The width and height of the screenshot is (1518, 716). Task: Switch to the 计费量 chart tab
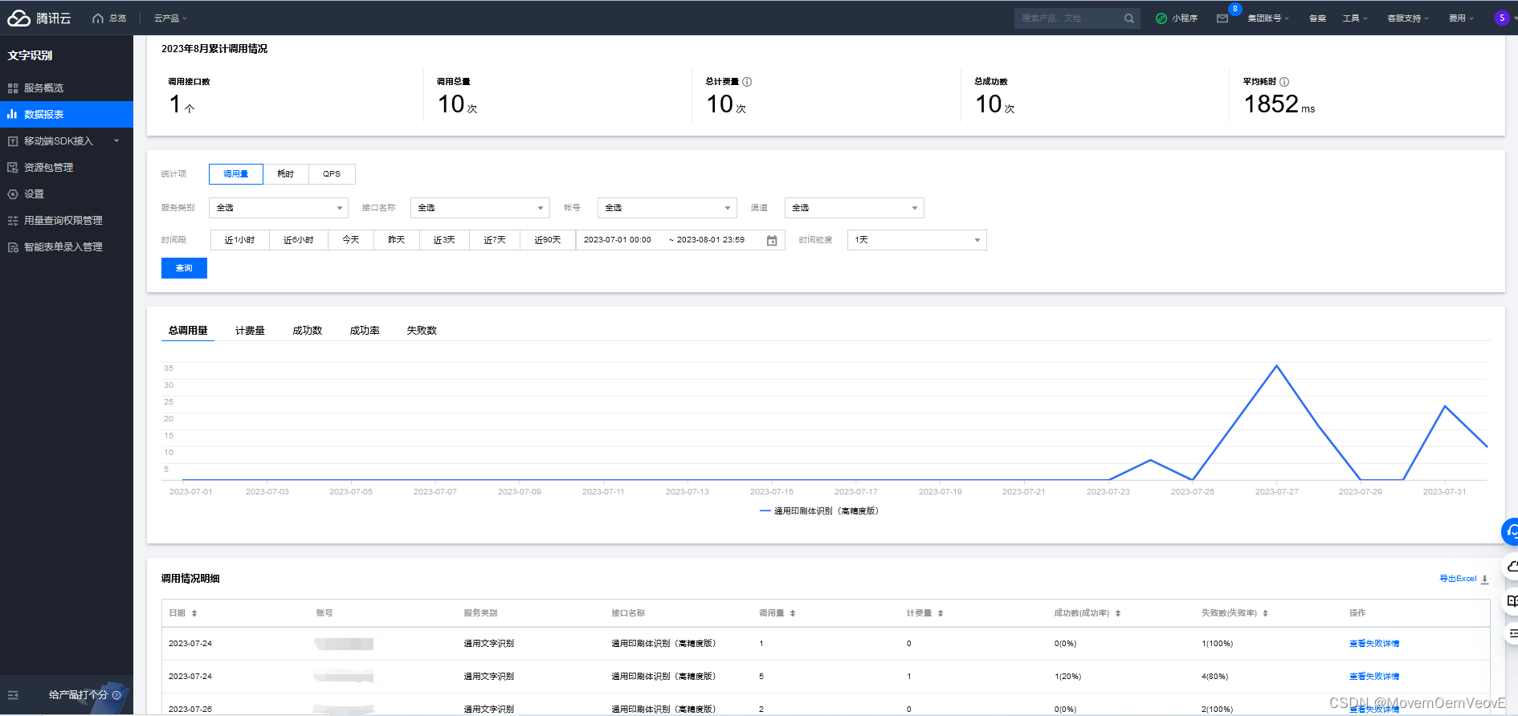click(x=250, y=331)
